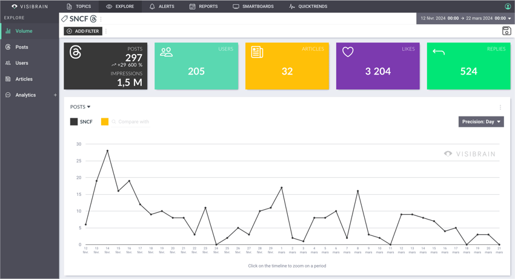This screenshot has height=279, width=515.
Task: Click the Articles 32 card
Action: coord(287,66)
